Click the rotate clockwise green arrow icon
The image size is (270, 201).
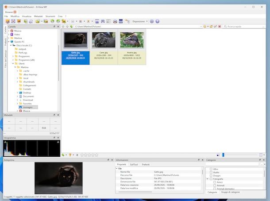58,21
